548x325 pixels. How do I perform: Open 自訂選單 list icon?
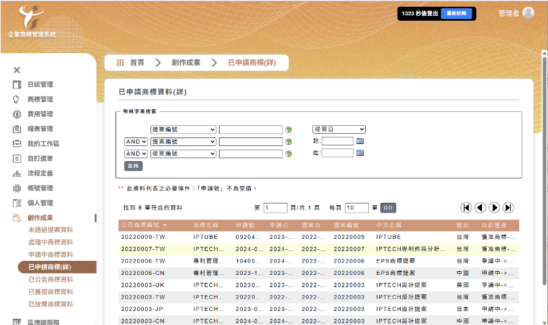(x=17, y=159)
